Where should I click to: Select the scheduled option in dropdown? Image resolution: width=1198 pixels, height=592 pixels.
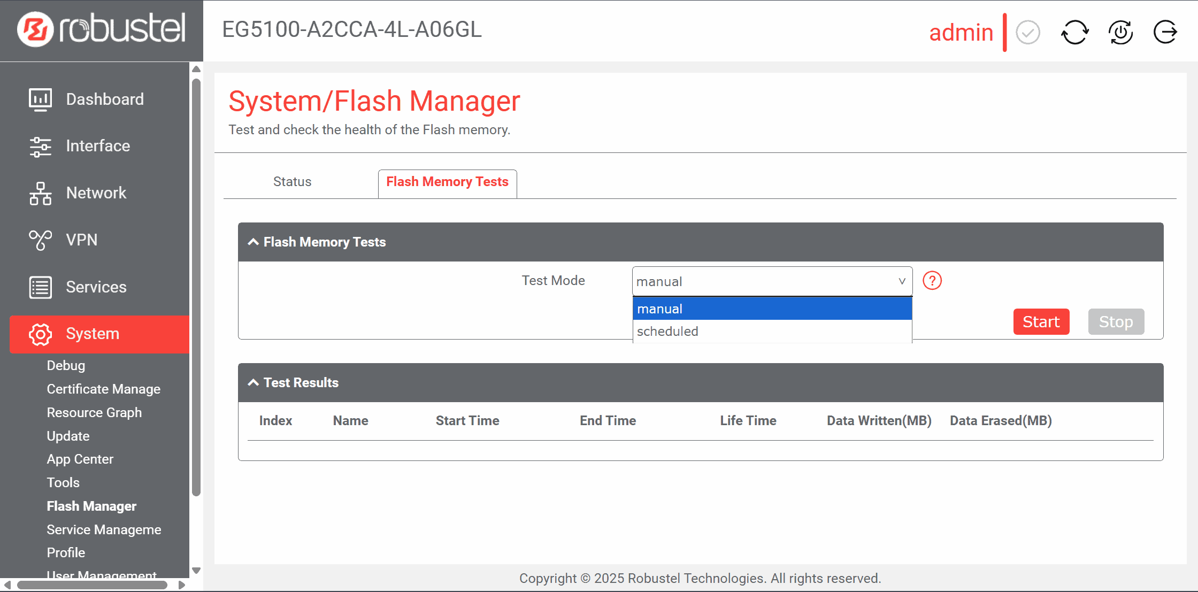click(x=772, y=332)
